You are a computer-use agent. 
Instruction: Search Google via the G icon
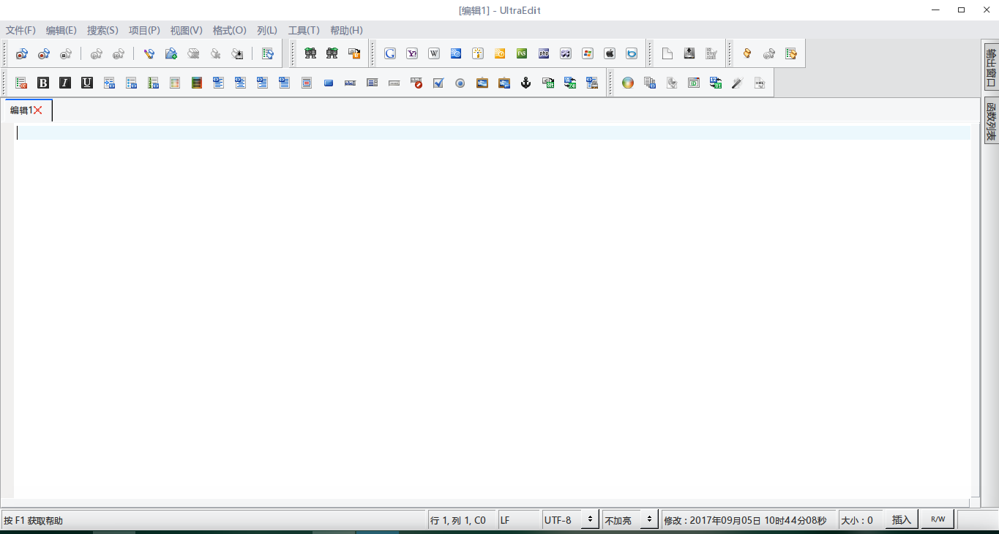point(390,53)
